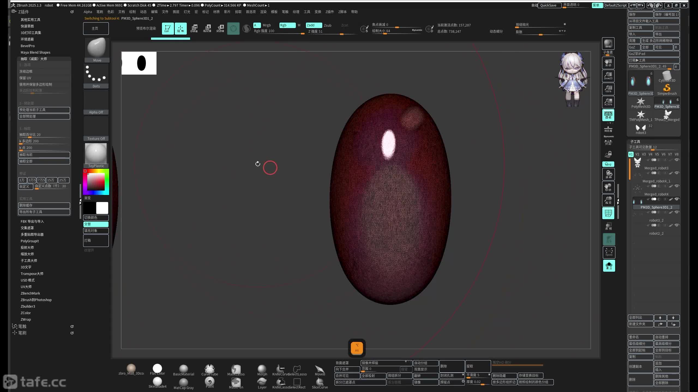Collapse 抽取（减面）大师 section
Screen dimensions: 698x392
34,59
